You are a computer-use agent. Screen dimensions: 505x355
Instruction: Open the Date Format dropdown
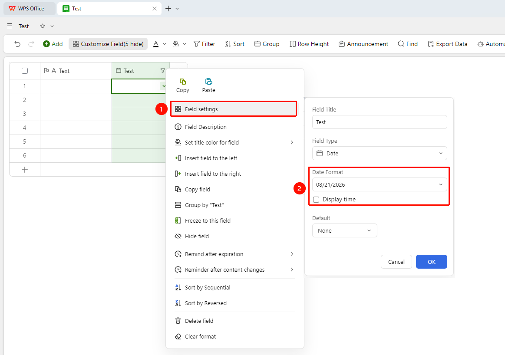coord(380,184)
